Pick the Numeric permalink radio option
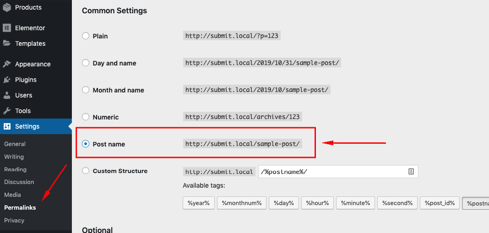The height and width of the screenshot is (233, 489). 86,117
